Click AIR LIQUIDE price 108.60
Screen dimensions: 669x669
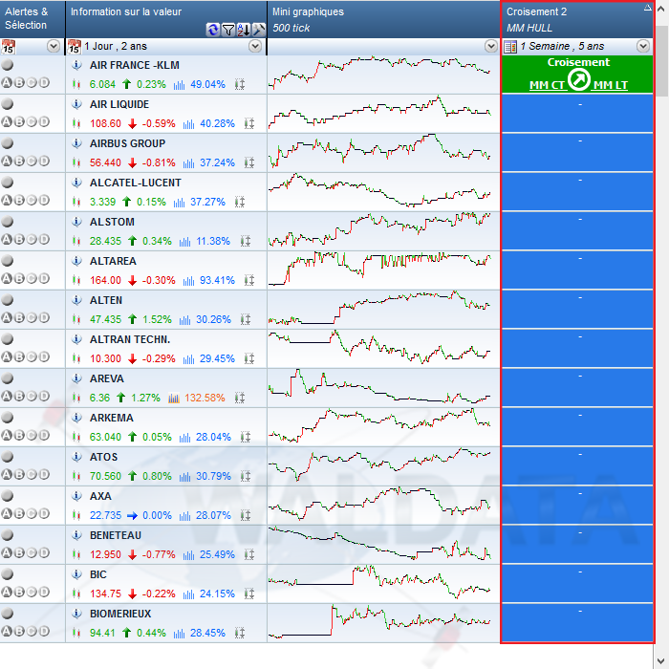point(105,123)
